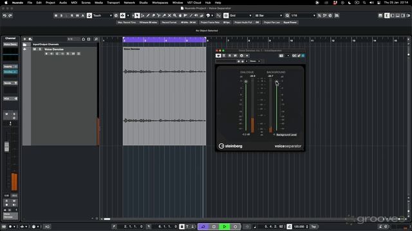Open the Edit menu
The width and height of the screenshot is (412, 231).
click(39, 3)
